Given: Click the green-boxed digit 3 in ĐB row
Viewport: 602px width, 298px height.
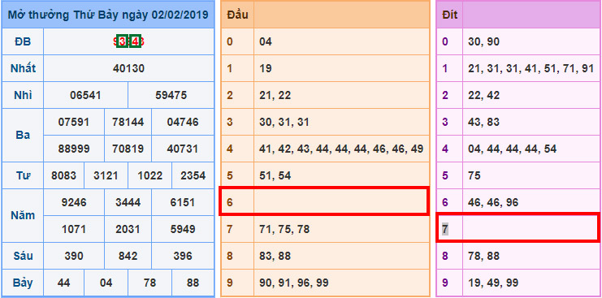Looking at the screenshot, I should [x=123, y=41].
